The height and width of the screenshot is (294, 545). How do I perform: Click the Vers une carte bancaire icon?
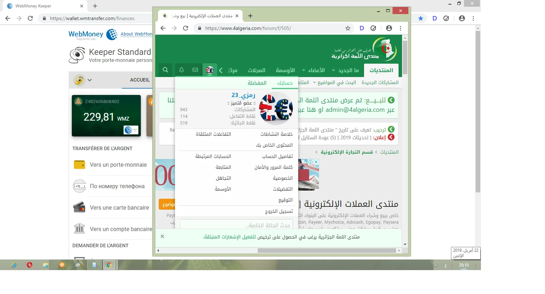[x=79, y=207]
